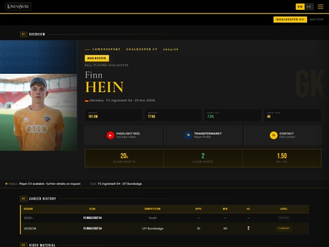The image size is (329, 247).
Task: Click the red YouTube play icon
Action: (x=110, y=135)
